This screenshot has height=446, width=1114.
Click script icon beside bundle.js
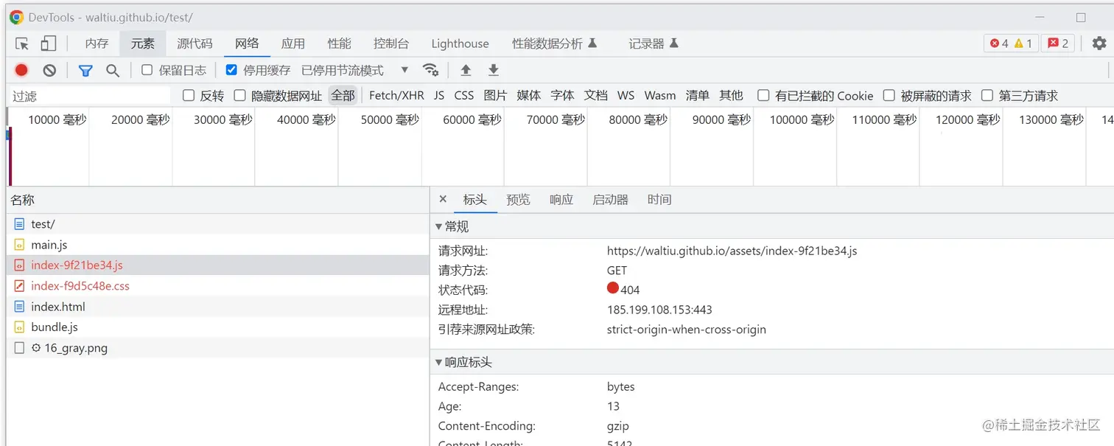pyautogui.click(x=19, y=327)
